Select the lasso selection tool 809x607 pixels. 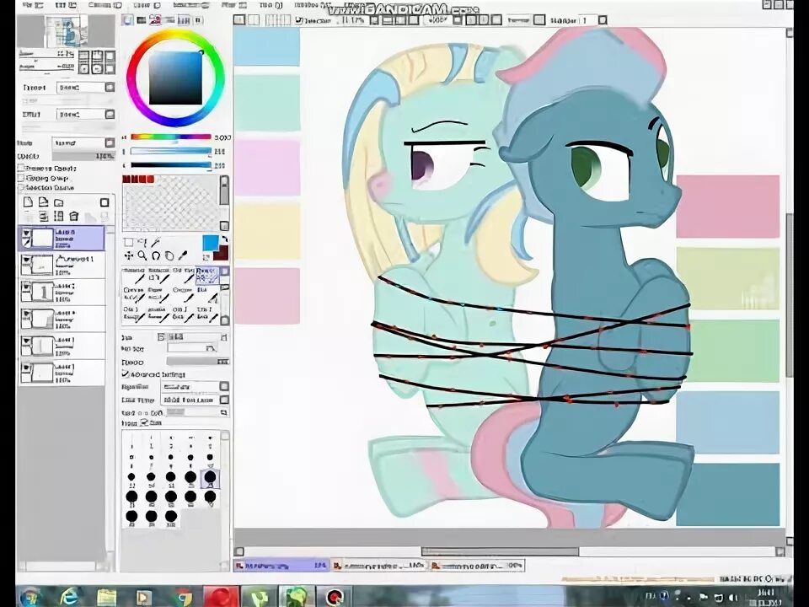[x=142, y=242]
